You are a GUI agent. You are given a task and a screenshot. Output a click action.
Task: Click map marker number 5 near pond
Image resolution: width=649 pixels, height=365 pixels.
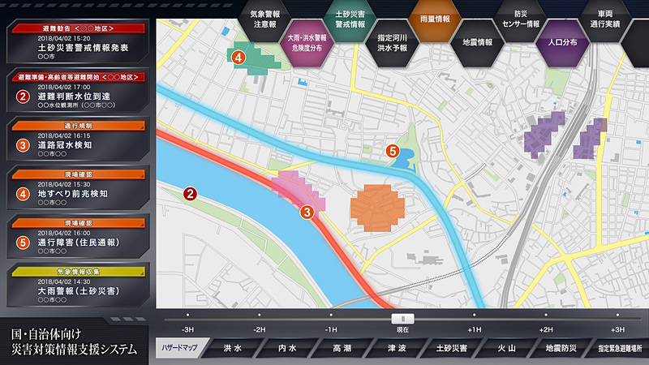(393, 151)
